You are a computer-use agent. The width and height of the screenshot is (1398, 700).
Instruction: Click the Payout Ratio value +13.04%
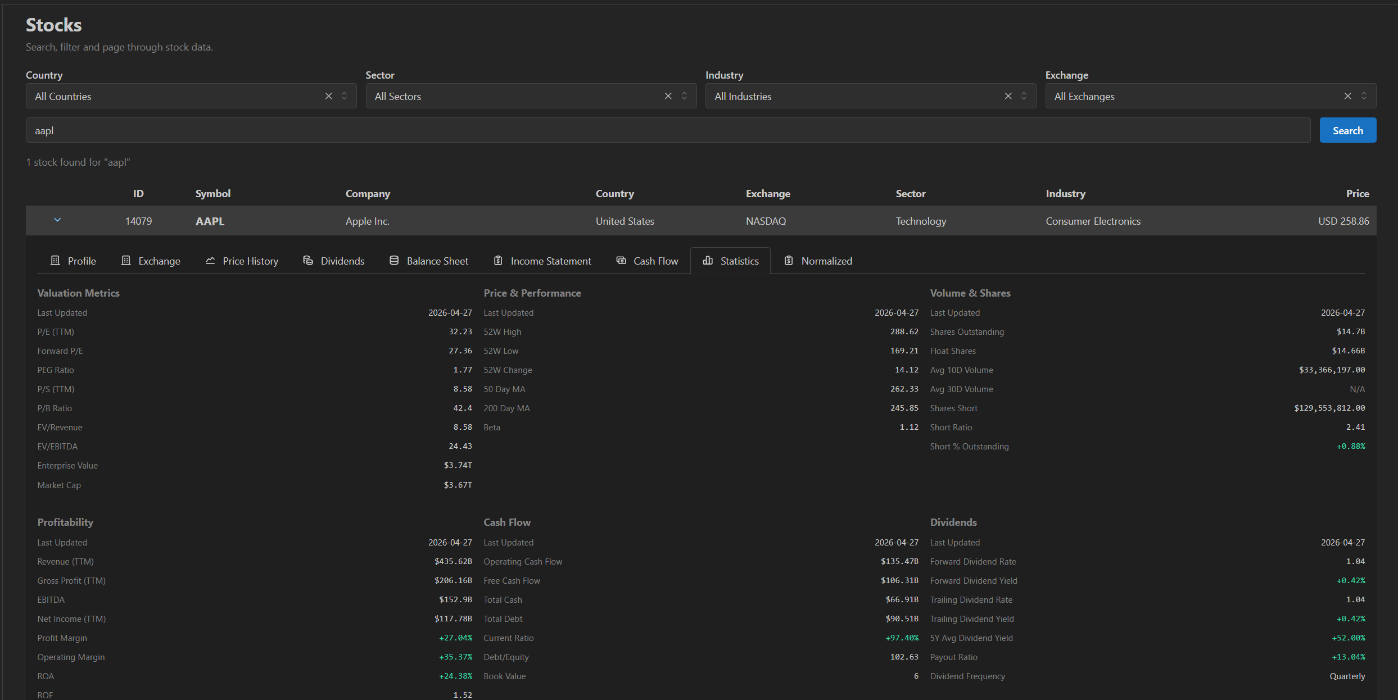click(x=1349, y=657)
